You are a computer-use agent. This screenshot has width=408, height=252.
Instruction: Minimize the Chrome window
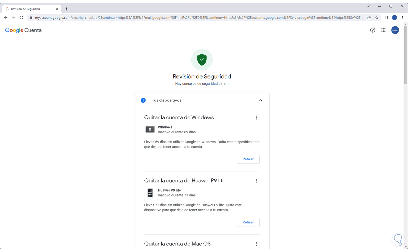point(379,6)
